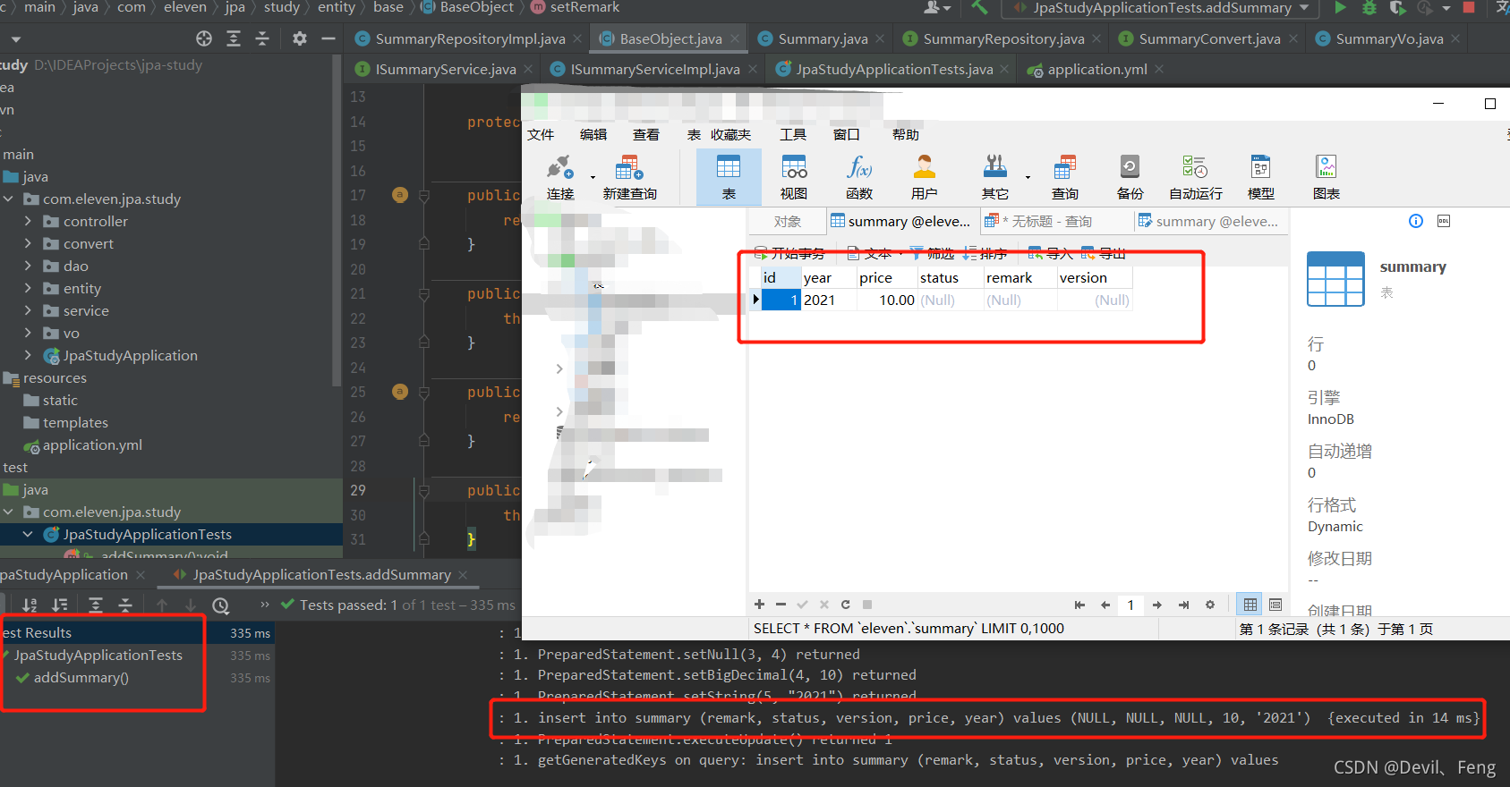This screenshot has width=1510, height=787.
Task: Debug the current run configuration
Action: coord(1369,7)
